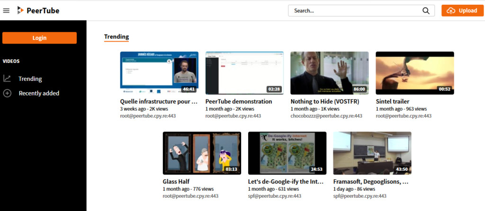This screenshot has width=485, height=211.
Task: Click '1 month ago - 963 views' text
Action: coord(401,109)
